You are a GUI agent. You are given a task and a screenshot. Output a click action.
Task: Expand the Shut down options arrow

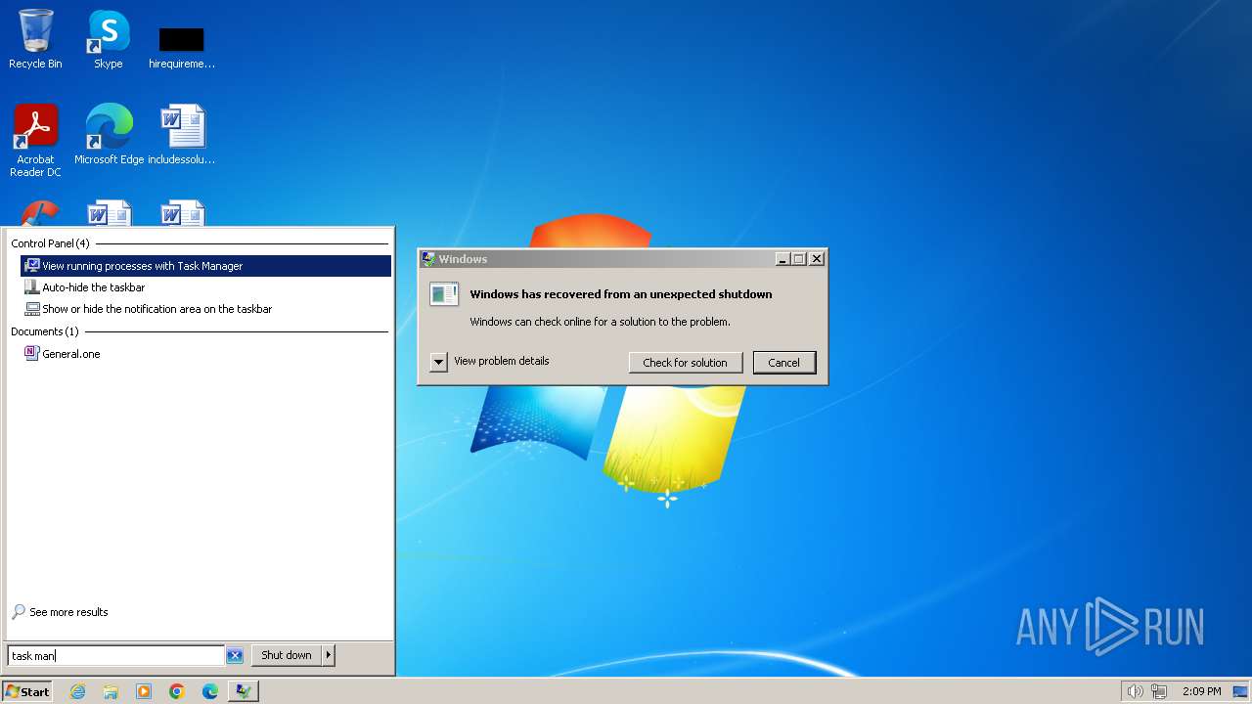click(329, 655)
